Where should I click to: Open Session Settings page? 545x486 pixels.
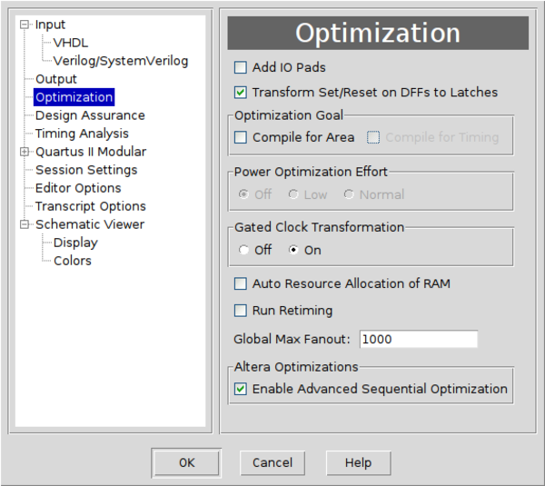(x=86, y=170)
